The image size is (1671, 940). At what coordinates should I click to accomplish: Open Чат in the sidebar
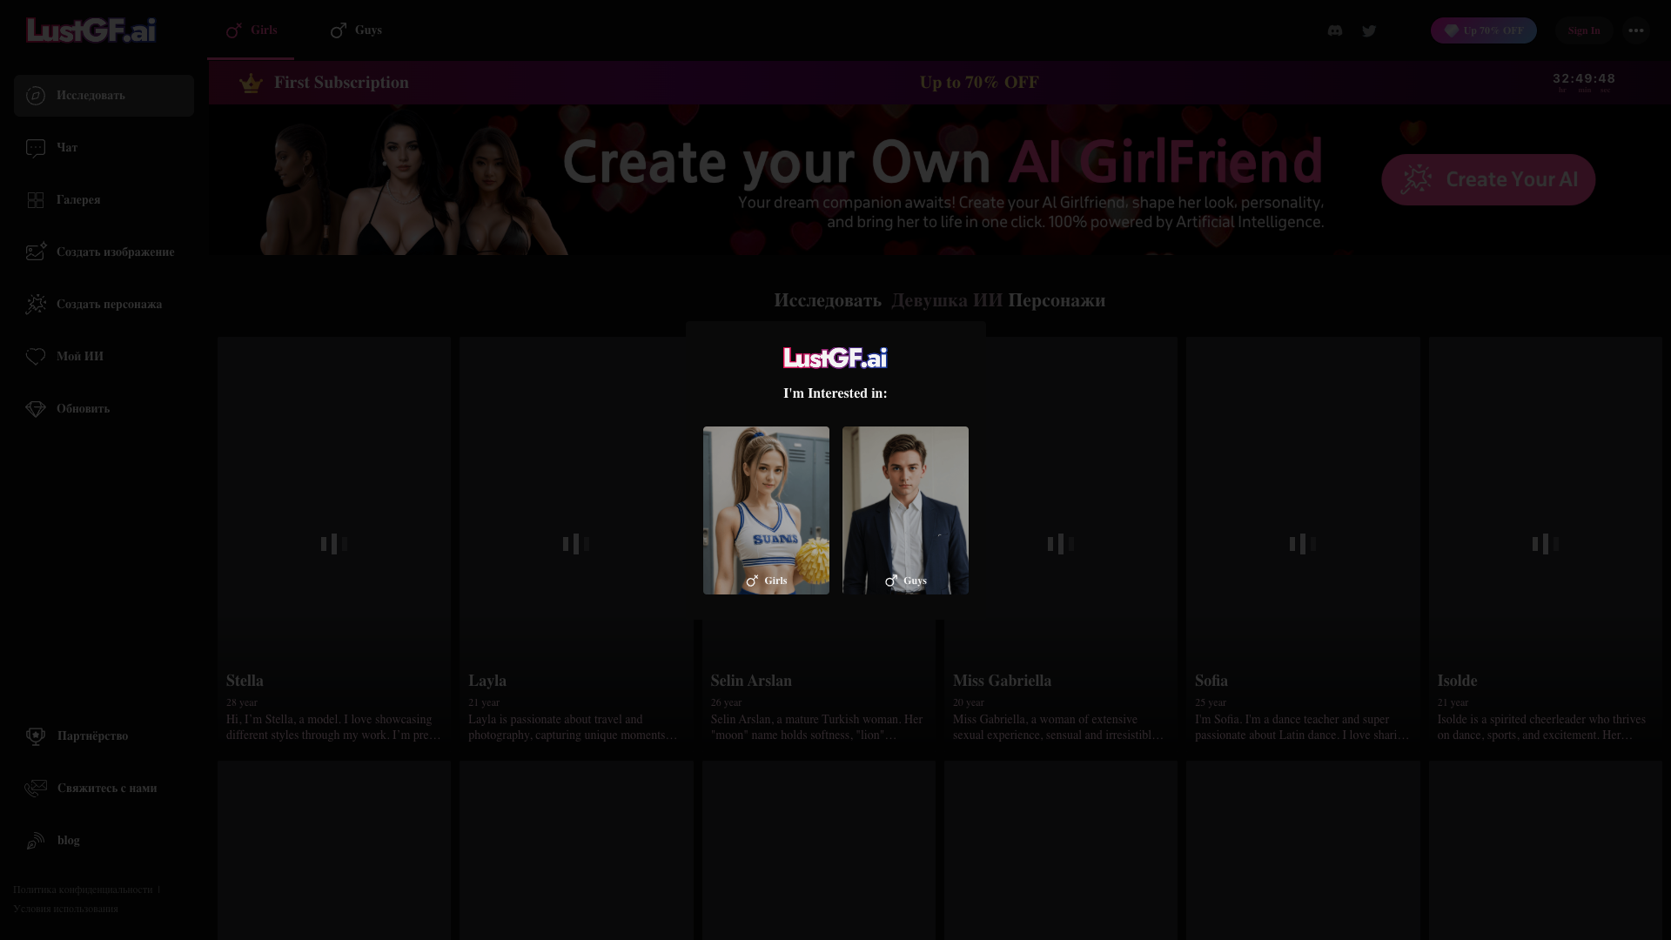click(x=104, y=148)
